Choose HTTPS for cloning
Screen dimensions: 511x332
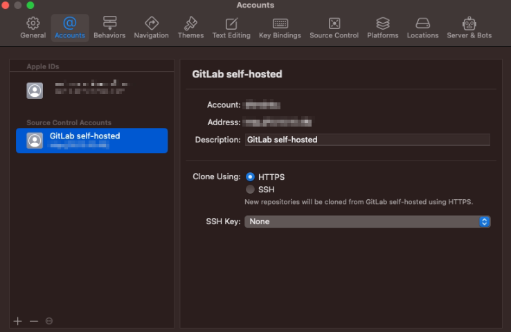(x=250, y=177)
